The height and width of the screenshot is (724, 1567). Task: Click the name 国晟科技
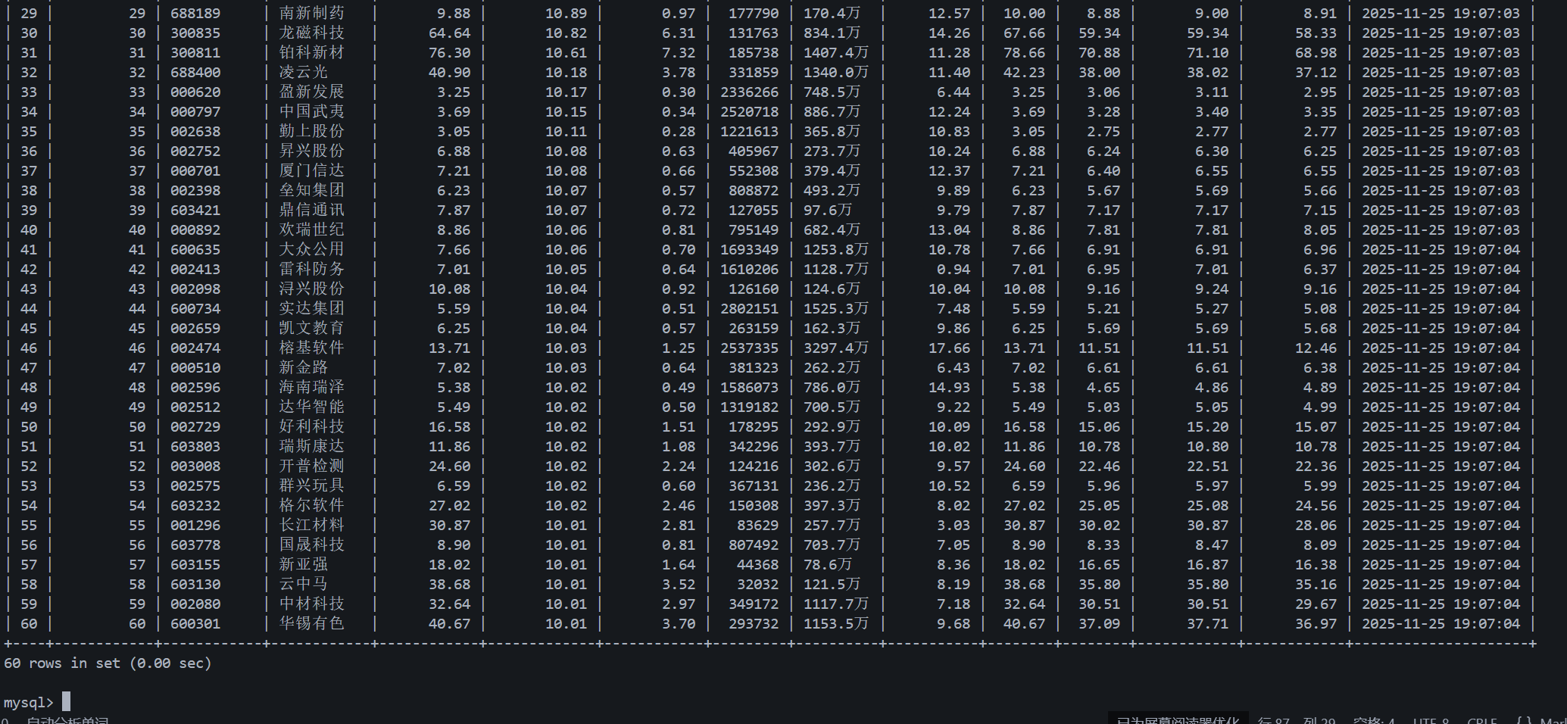tap(311, 545)
